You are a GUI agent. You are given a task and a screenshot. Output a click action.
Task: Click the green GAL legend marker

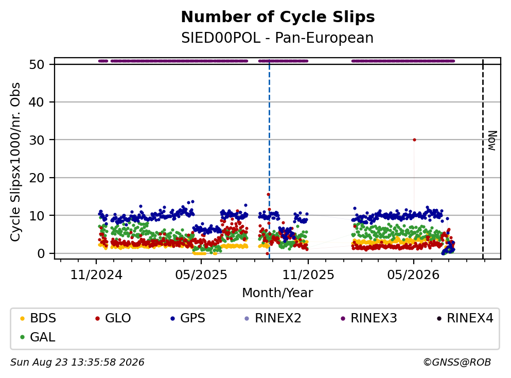point(22,337)
